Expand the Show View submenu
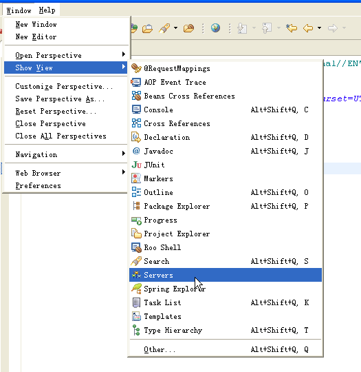The image size is (361, 372). (x=66, y=68)
